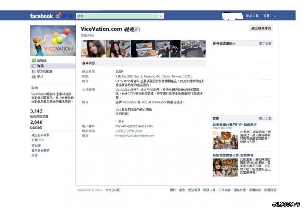Click 顯示全部 beside 你可能認識的人
The image size is (303, 208).
265,43
